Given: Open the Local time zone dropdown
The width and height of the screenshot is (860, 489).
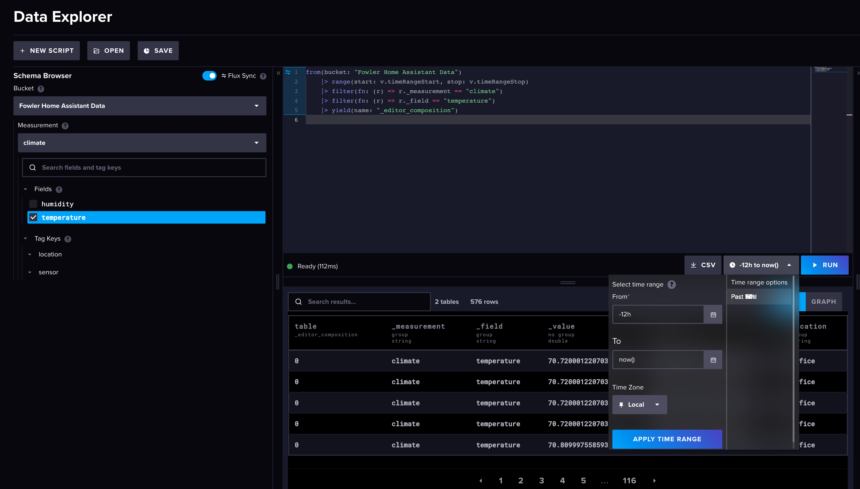Looking at the screenshot, I should coord(639,404).
